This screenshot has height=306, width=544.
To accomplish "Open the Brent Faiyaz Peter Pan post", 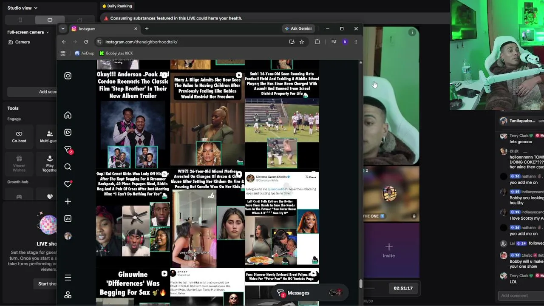I will pos(282,287).
